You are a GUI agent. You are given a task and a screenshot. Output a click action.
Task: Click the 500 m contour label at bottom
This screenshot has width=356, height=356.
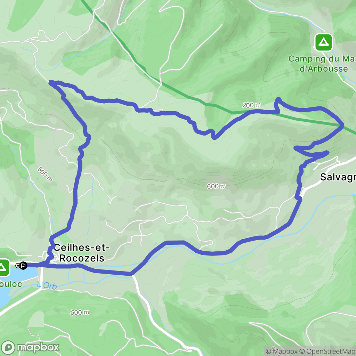80,313
